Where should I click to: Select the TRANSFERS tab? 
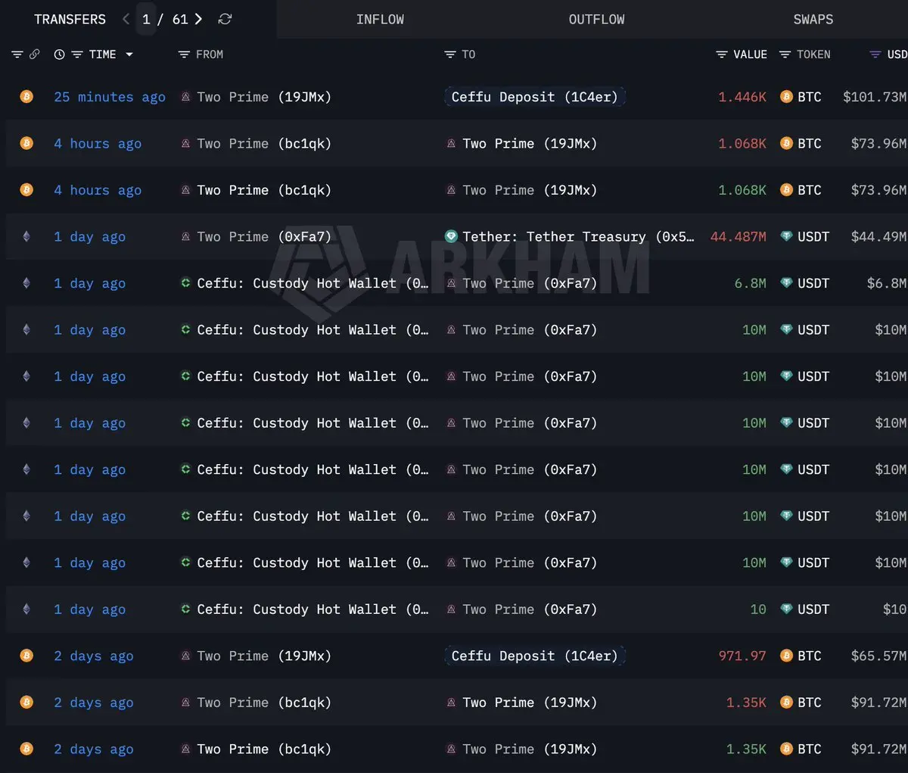tap(70, 20)
